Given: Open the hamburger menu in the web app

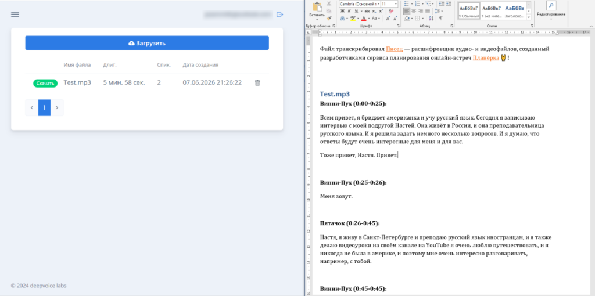Looking at the screenshot, I should 15,15.
